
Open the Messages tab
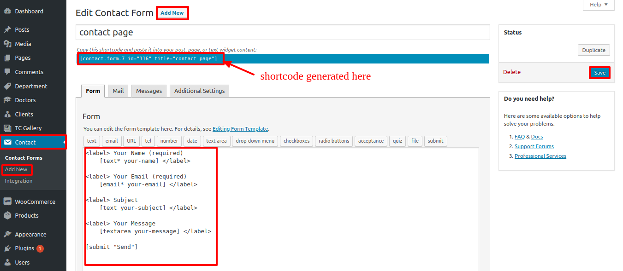[149, 91]
